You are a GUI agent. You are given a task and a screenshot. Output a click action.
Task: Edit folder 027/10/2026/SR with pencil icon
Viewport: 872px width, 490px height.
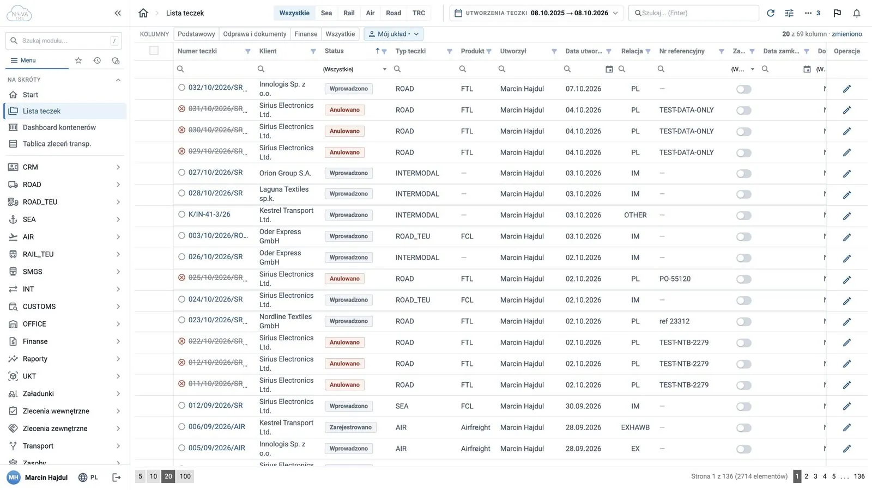pyautogui.click(x=847, y=174)
